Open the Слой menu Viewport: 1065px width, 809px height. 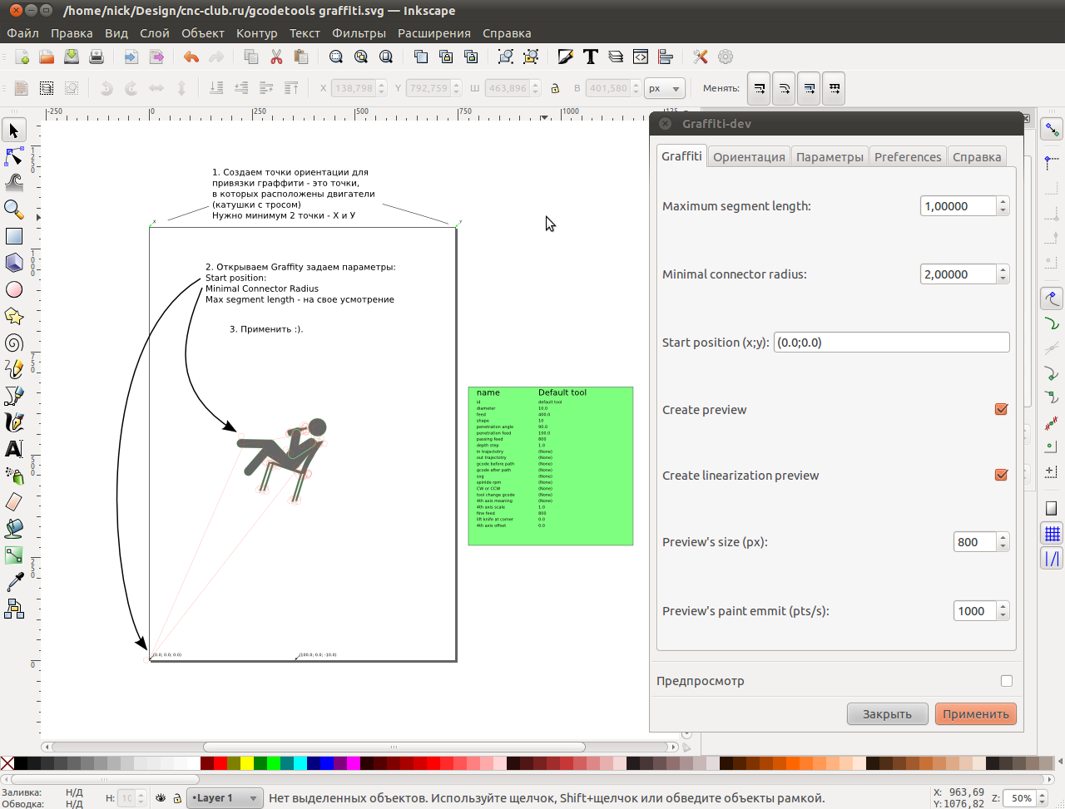[155, 33]
